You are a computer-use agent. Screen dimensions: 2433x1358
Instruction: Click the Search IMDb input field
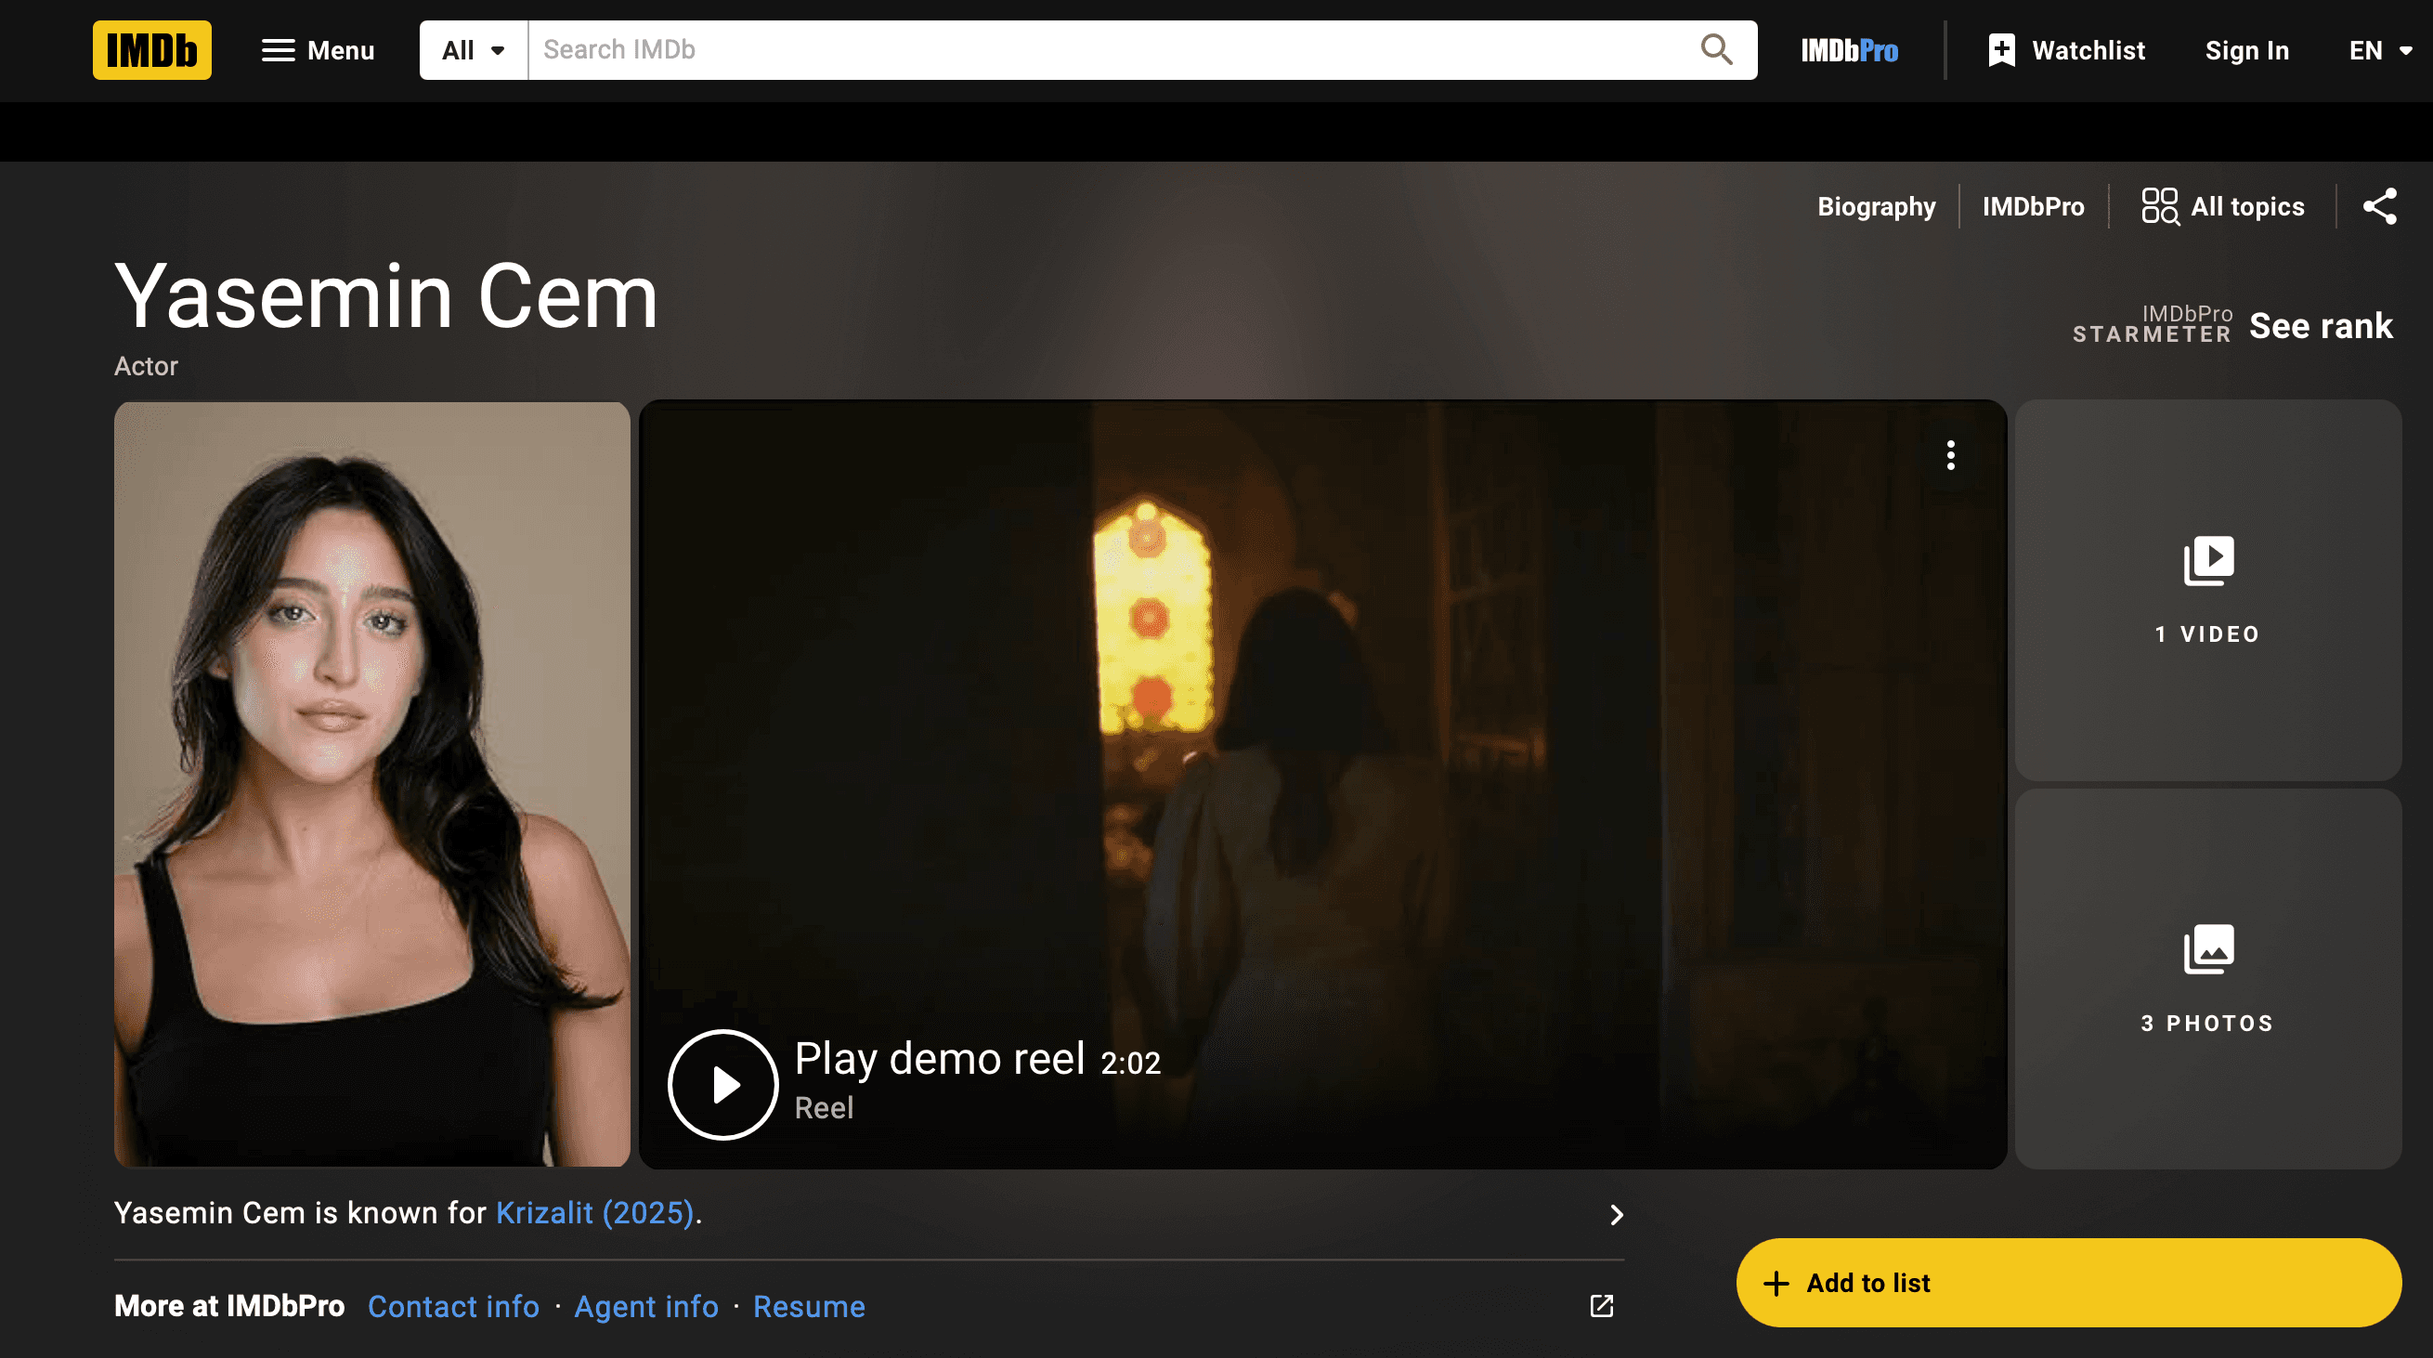pyautogui.click(x=1105, y=50)
